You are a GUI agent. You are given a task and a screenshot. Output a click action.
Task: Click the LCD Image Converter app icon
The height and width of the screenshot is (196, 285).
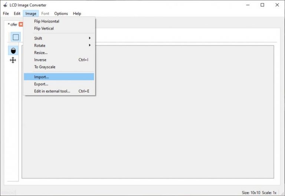click(5, 5)
